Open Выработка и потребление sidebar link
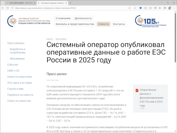 coord(18,51)
